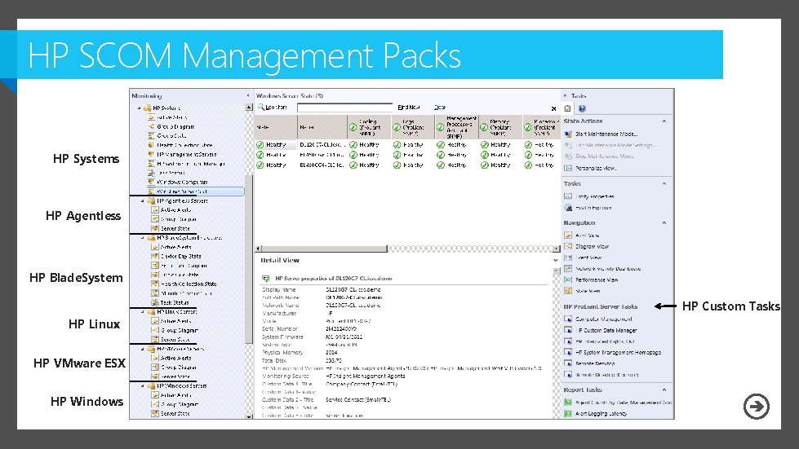Click the Entity Properties task icon
Screen dimensions: 799x449
pyautogui.click(x=568, y=196)
